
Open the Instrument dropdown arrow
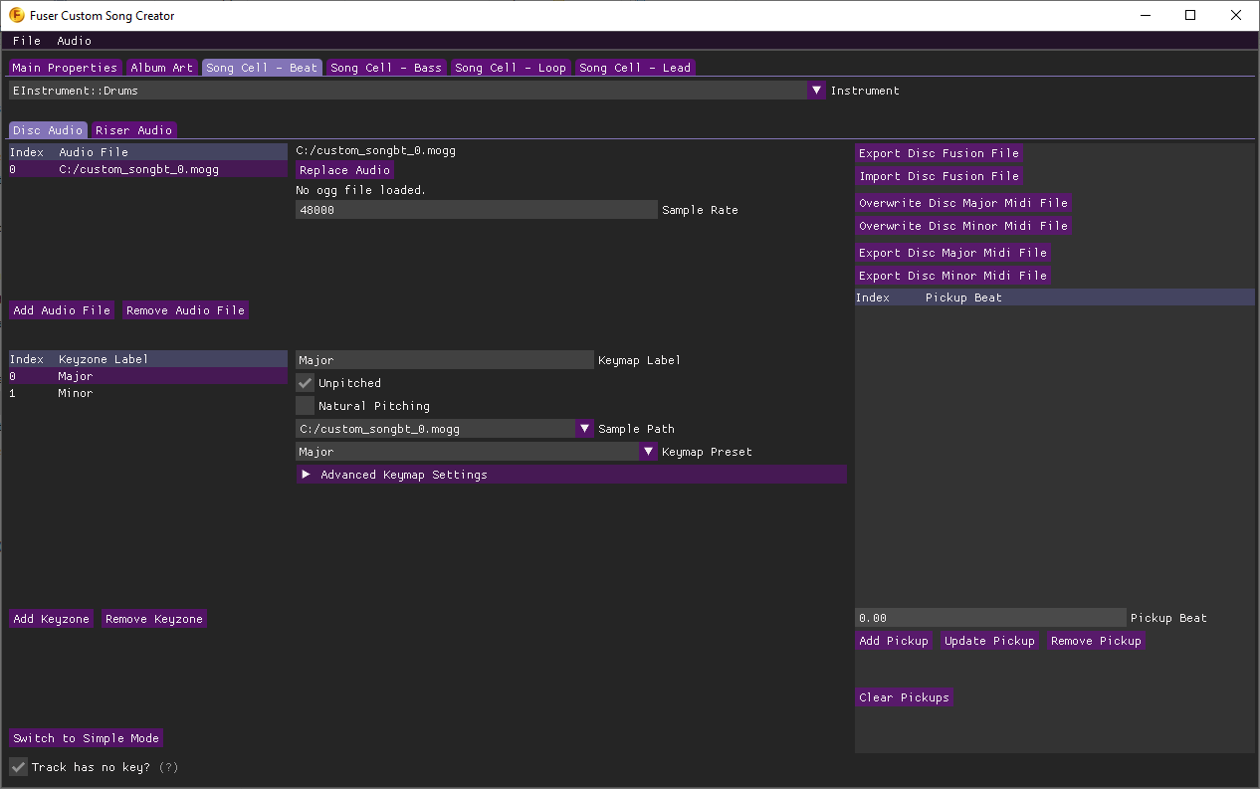(817, 91)
